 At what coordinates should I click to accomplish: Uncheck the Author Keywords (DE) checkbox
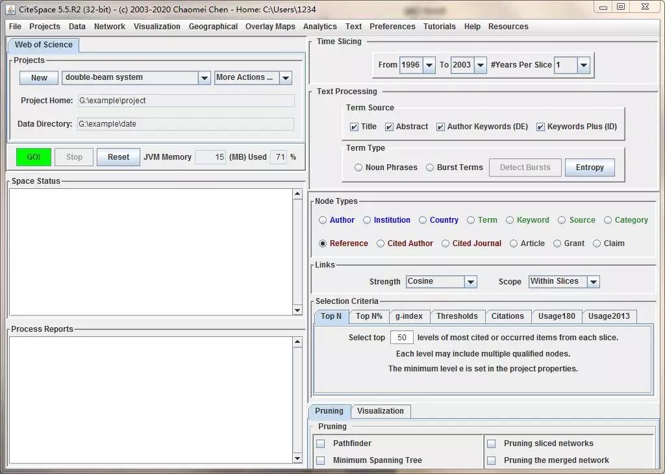440,127
